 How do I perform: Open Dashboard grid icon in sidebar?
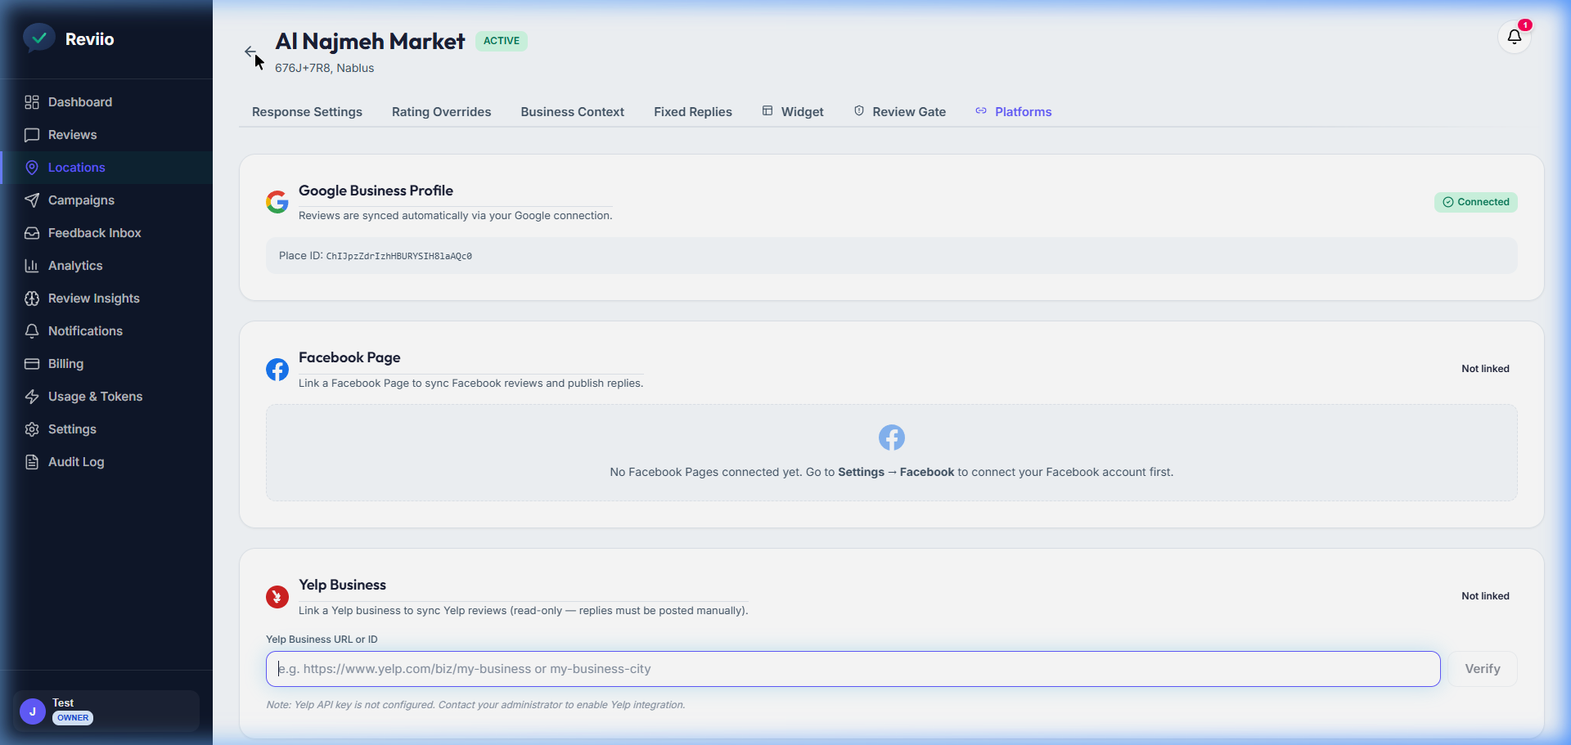pyautogui.click(x=32, y=102)
